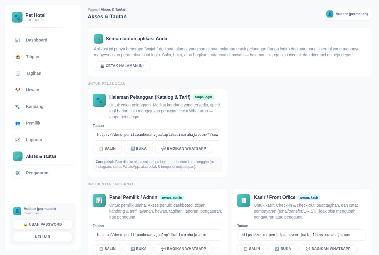Open the Dashboard menu item
This screenshot has width=379, height=255.
tap(43, 40)
